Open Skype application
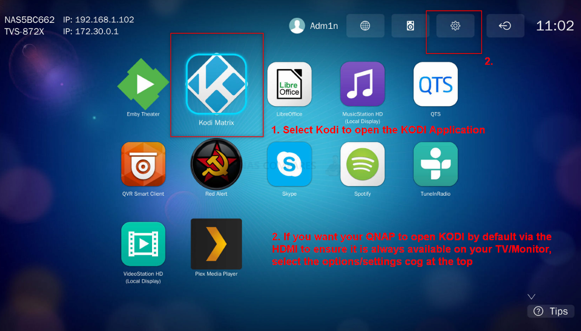The image size is (581, 331). 289,164
